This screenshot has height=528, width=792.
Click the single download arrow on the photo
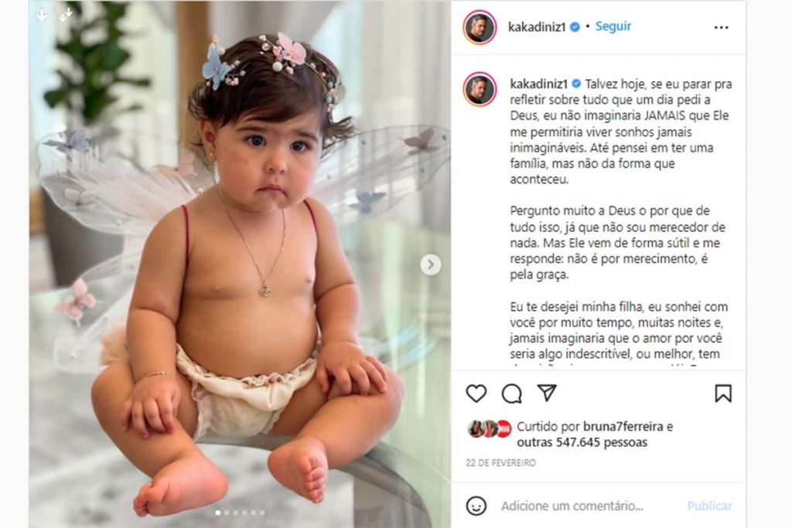pyautogui.click(x=42, y=15)
